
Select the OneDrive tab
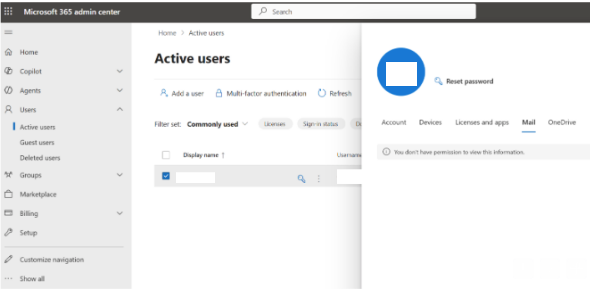[562, 122]
